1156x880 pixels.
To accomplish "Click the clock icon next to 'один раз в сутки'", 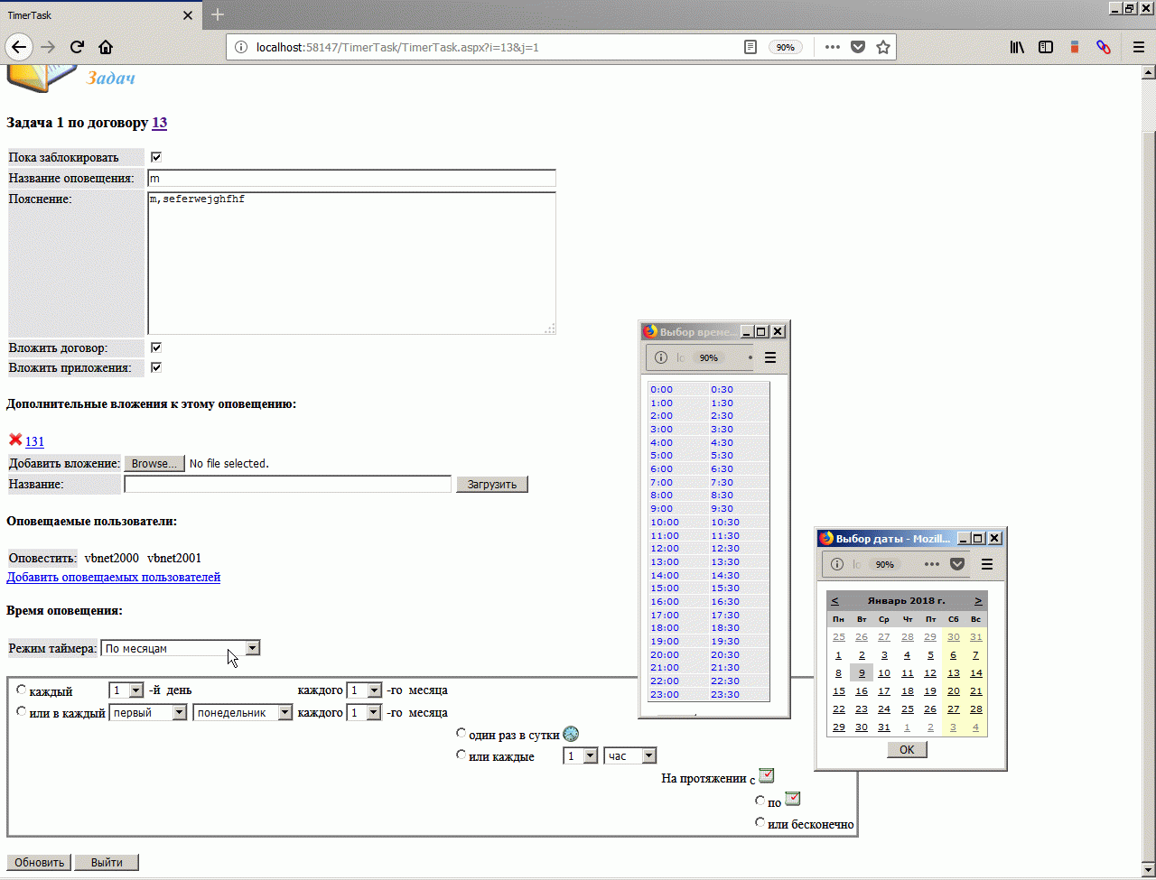I will tap(570, 734).
